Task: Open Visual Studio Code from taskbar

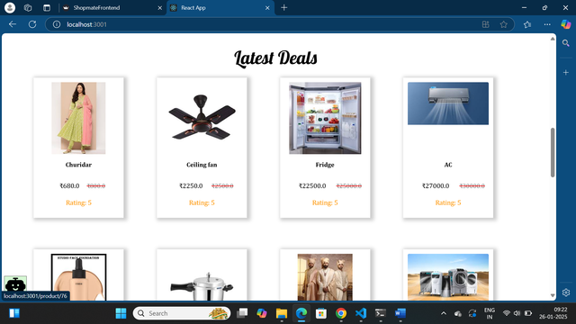Action: tap(361, 313)
